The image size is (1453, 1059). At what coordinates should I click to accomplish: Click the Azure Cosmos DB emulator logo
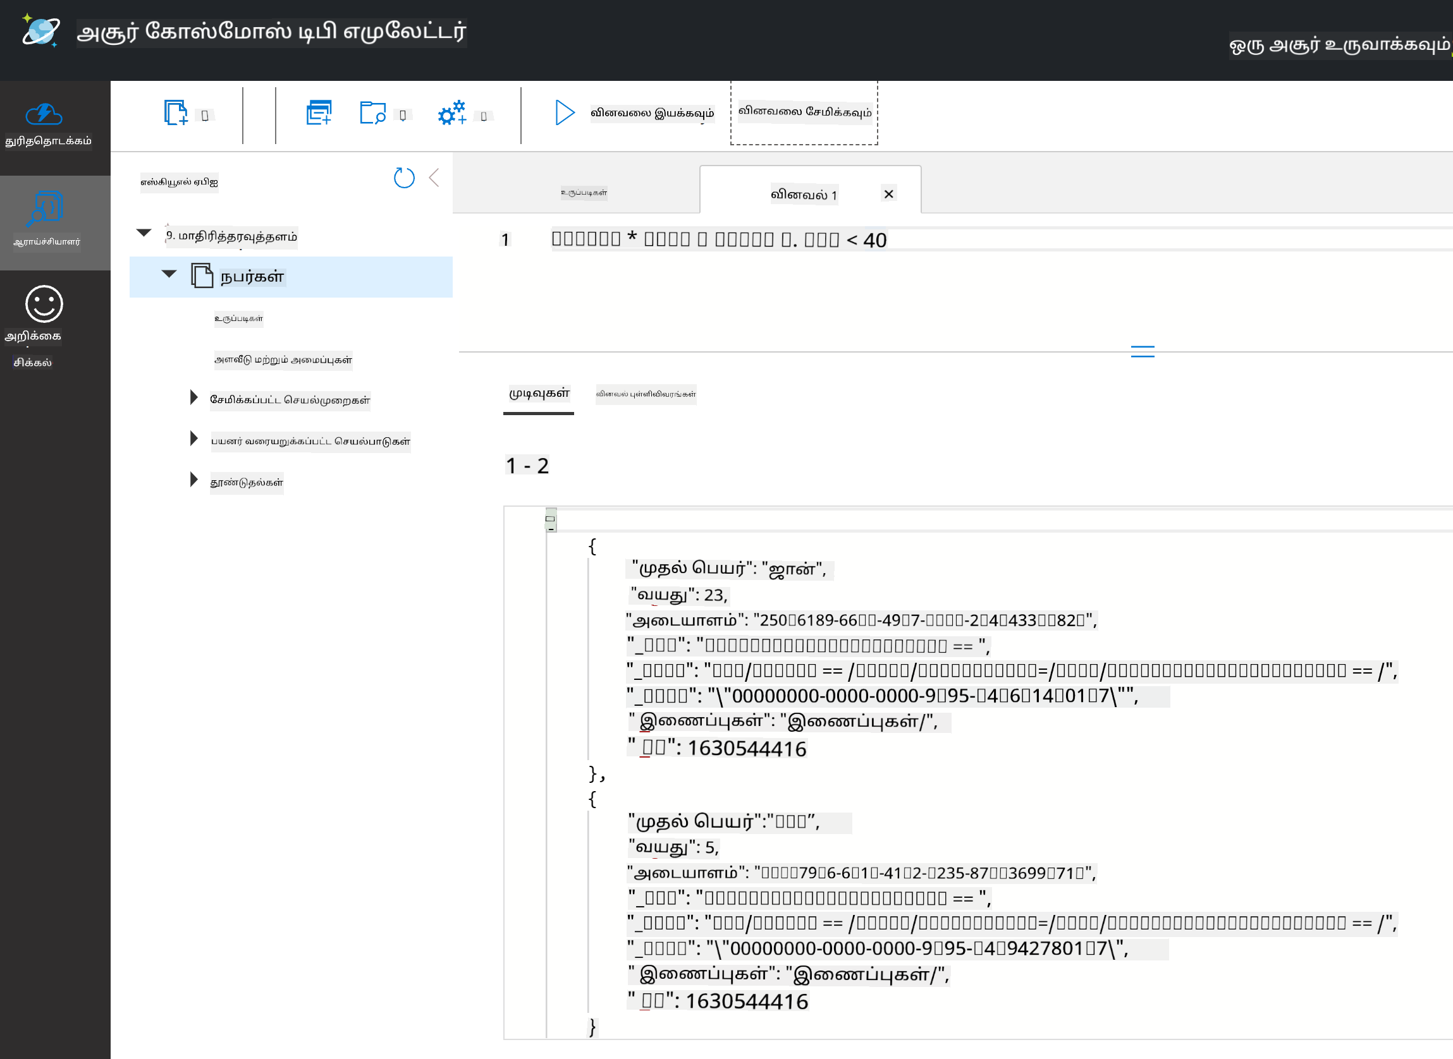[x=41, y=30]
